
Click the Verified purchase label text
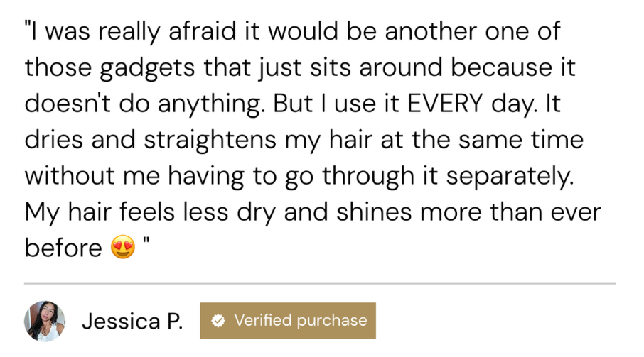point(301,321)
